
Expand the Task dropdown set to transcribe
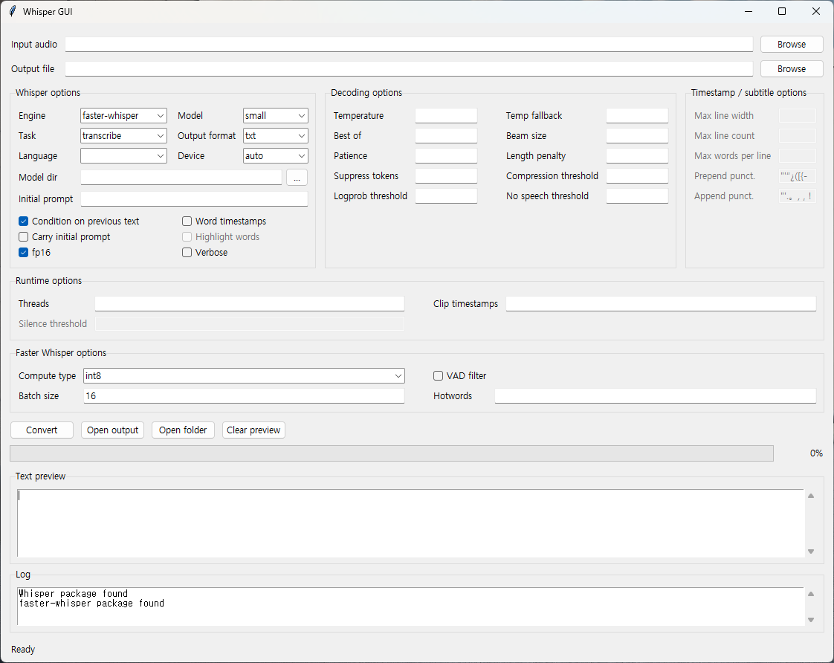coord(123,136)
